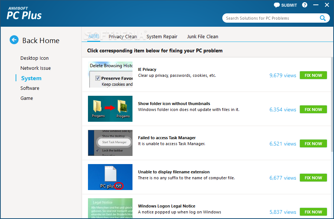This screenshot has height=219, width=334.
Task: Click FIX NOW for IE Privacy
Action: tap(313, 75)
